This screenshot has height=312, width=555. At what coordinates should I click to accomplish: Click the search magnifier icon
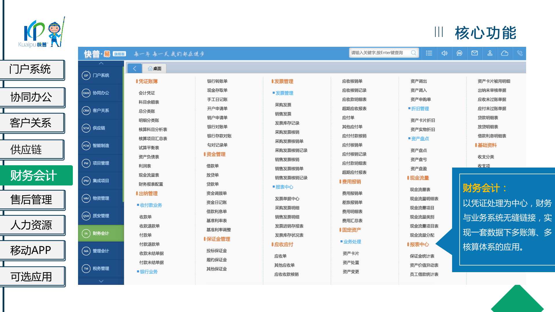tap(414, 53)
